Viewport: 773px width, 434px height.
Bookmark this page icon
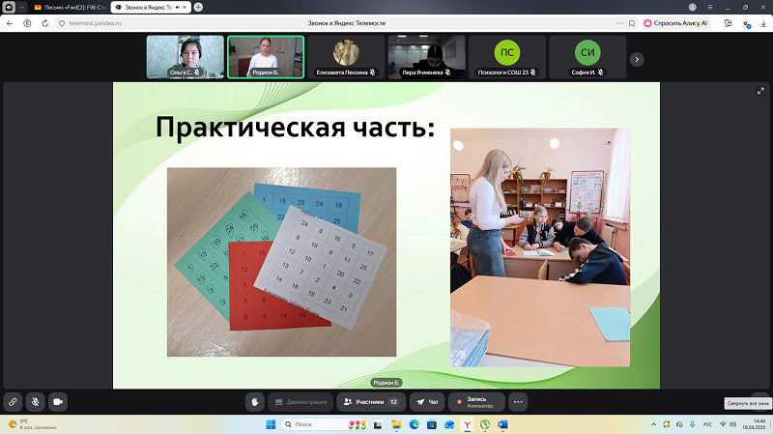pos(632,23)
